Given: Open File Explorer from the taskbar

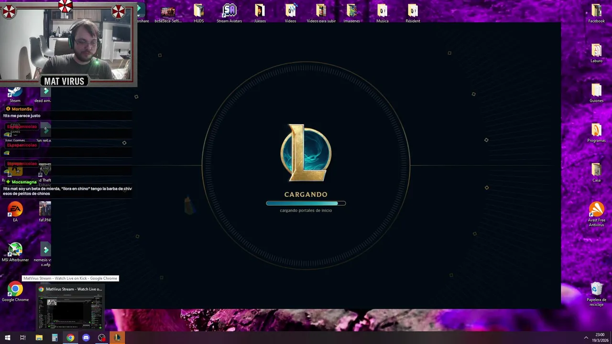Looking at the screenshot, I should [x=39, y=338].
